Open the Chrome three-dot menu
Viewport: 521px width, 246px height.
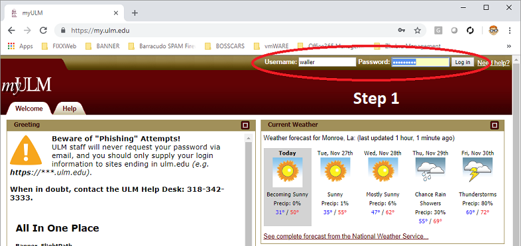[x=510, y=30]
